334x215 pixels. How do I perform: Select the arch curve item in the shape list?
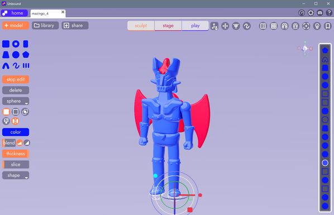click(325, 59)
